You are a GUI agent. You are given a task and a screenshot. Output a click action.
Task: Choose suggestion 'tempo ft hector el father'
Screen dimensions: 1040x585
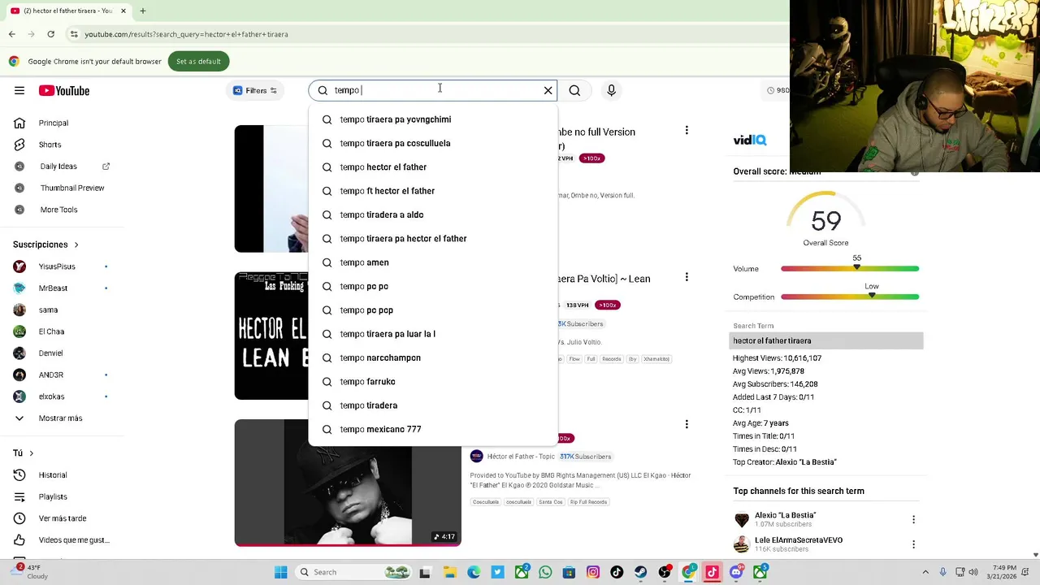point(433,191)
